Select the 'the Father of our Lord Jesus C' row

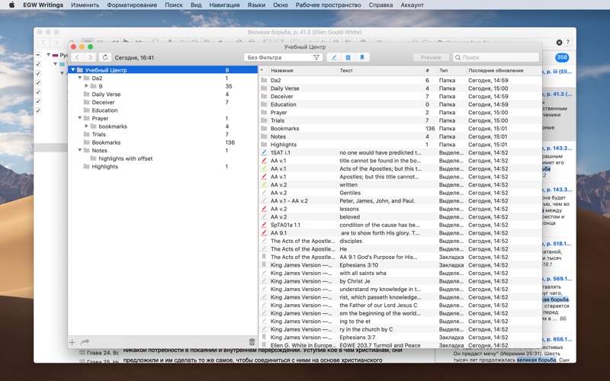coord(400,306)
